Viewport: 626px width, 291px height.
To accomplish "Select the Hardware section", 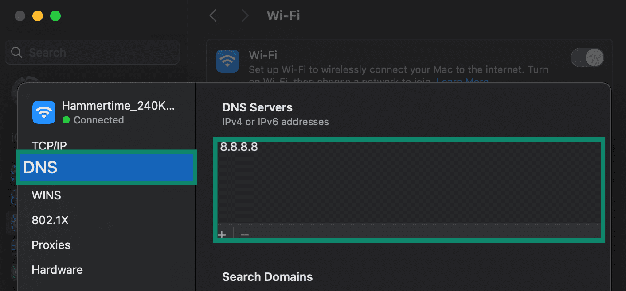I will click(x=57, y=269).
